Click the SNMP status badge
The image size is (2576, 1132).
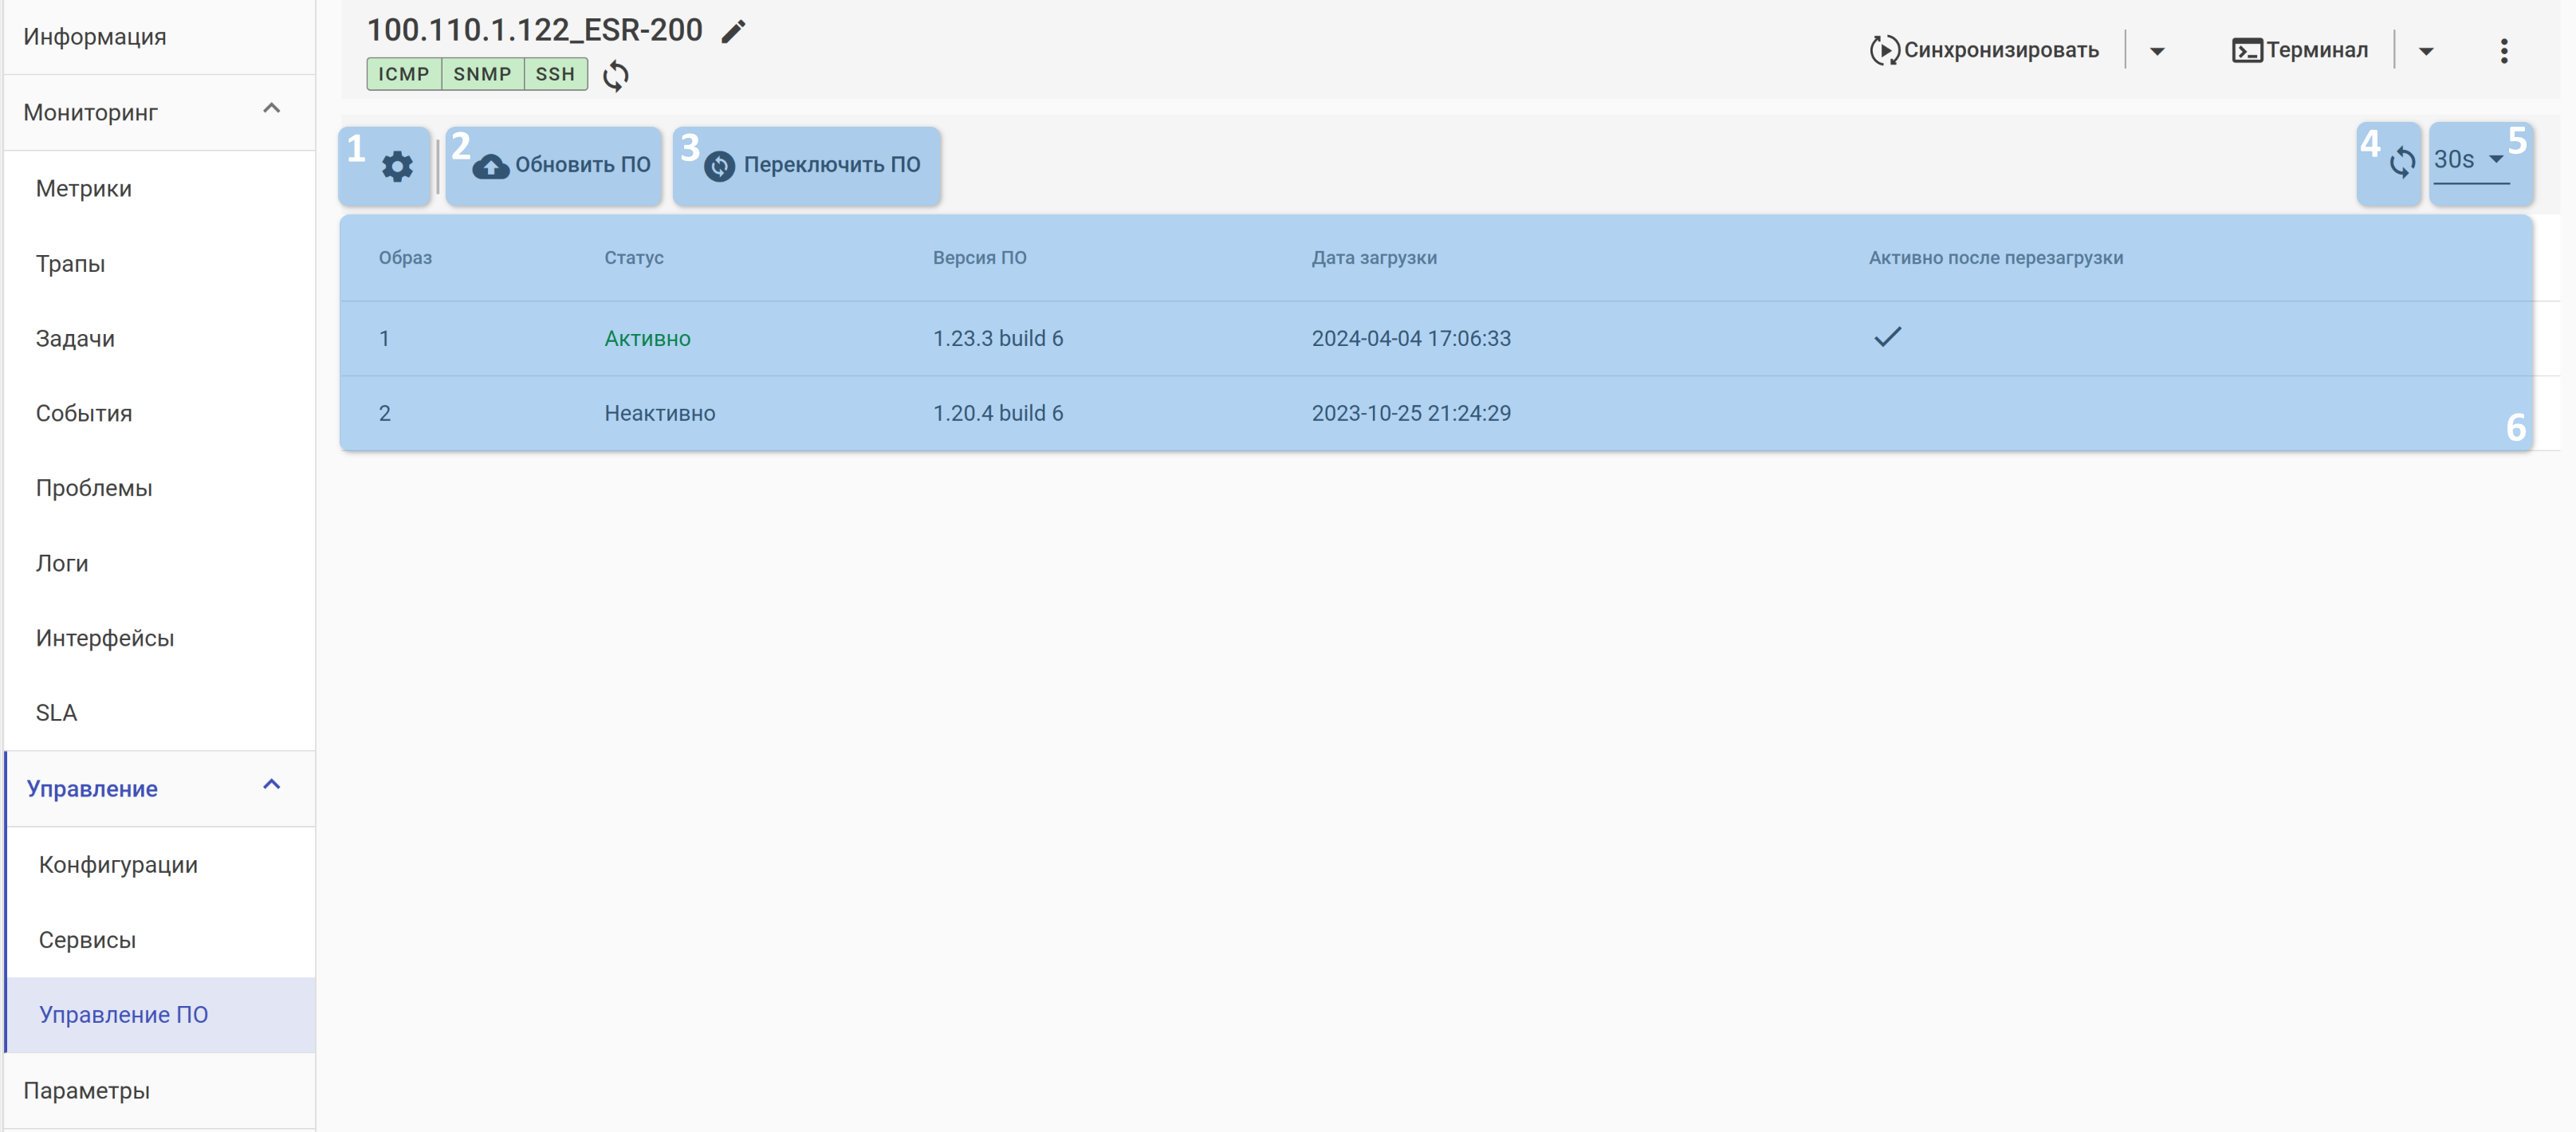[482, 75]
